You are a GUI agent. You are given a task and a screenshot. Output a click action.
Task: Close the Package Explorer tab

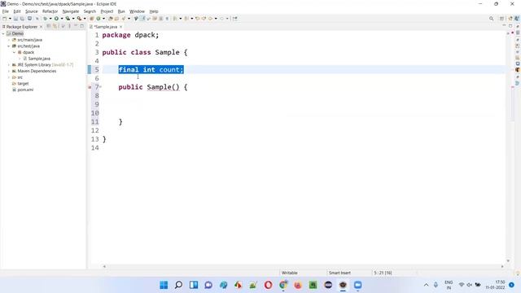coord(42,27)
